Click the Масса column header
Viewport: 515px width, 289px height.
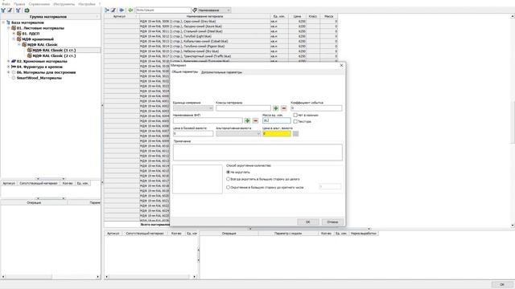328,16
